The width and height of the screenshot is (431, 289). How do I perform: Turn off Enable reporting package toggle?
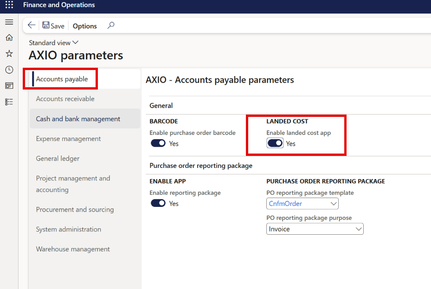click(x=158, y=204)
